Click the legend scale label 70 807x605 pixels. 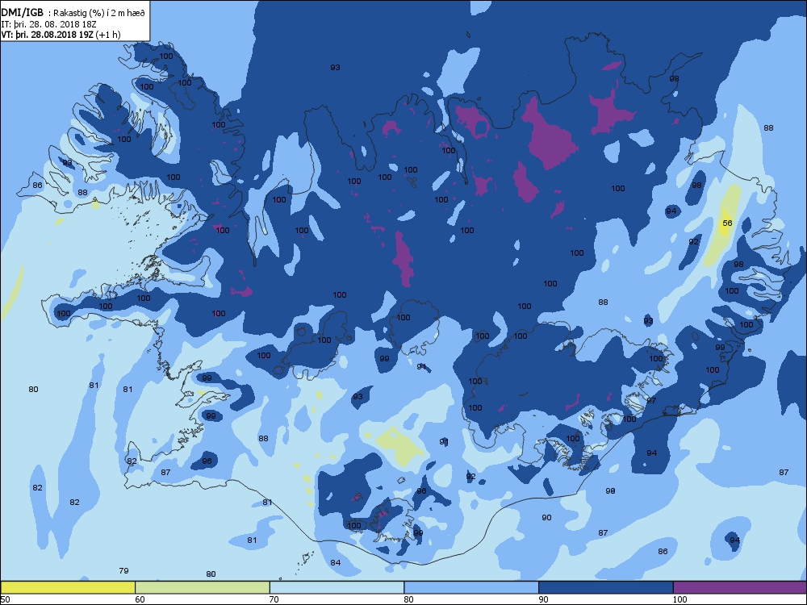(274, 599)
